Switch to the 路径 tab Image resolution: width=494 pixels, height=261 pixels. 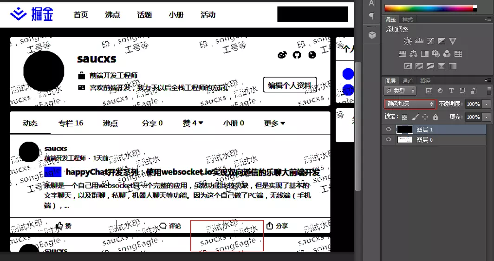[x=425, y=81]
